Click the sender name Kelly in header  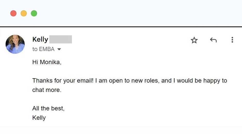[40, 40]
